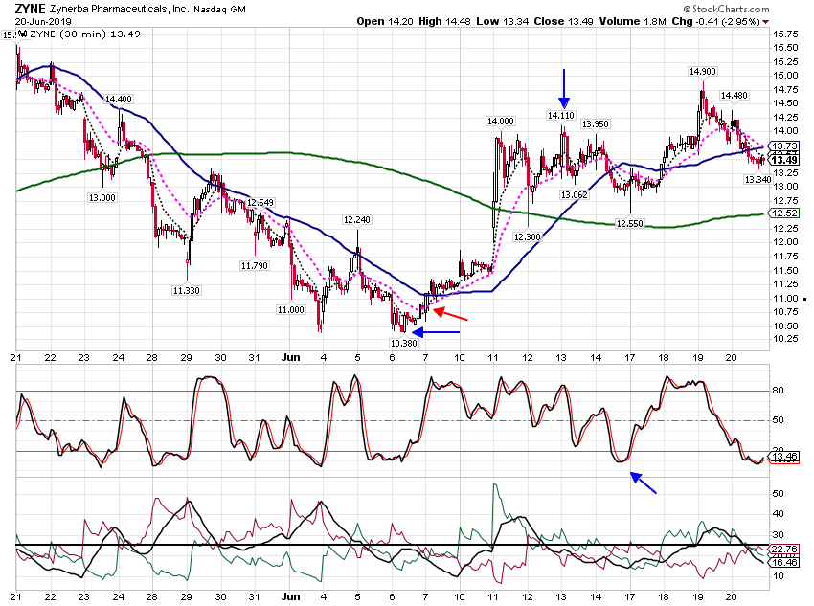Select the 11.330 low price label
This screenshot has width=814, height=606.
click(187, 290)
